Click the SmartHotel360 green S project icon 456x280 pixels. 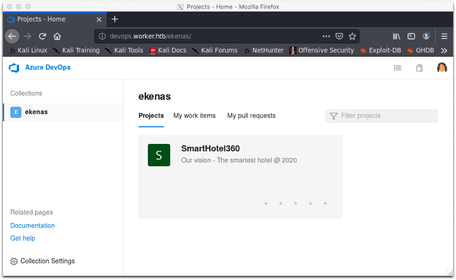point(159,155)
